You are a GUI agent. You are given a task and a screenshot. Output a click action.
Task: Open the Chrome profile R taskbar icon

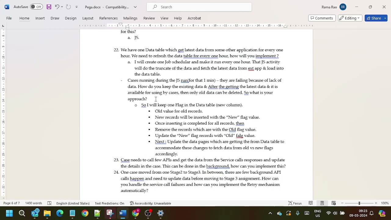click(135, 213)
